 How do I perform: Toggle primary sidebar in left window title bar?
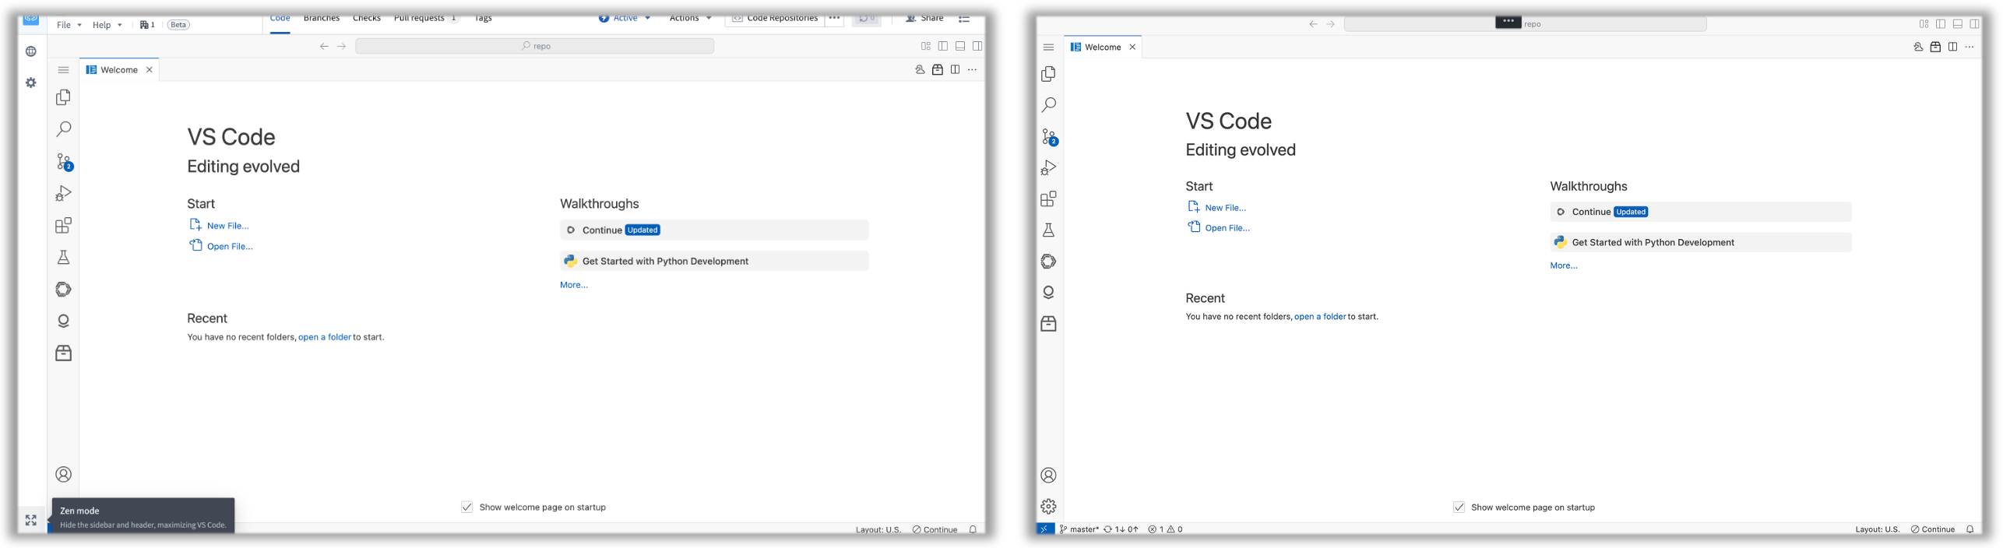click(943, 46)
